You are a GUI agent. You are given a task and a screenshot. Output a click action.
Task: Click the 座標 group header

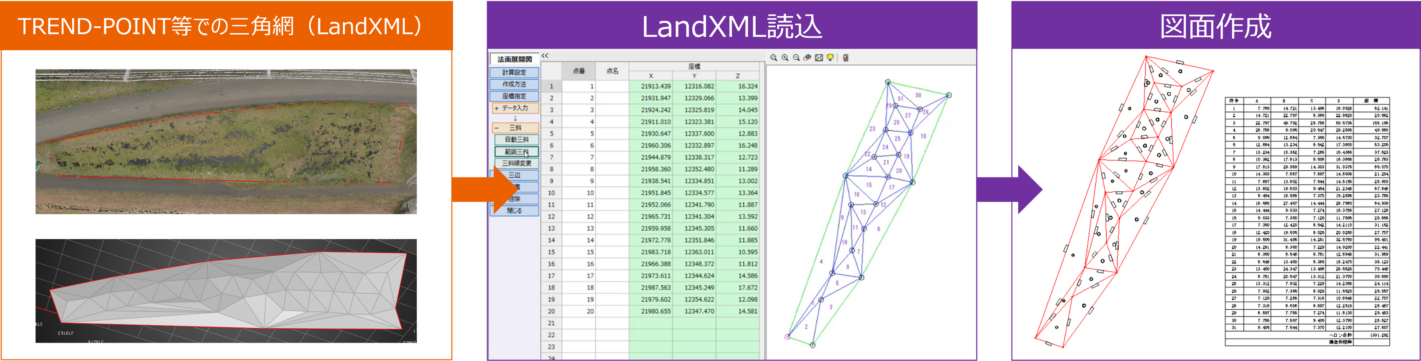click(x=694, y=67)
